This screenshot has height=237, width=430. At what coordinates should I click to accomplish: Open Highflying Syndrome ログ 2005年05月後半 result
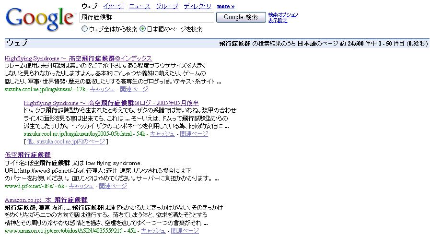(x=111, y=103)
